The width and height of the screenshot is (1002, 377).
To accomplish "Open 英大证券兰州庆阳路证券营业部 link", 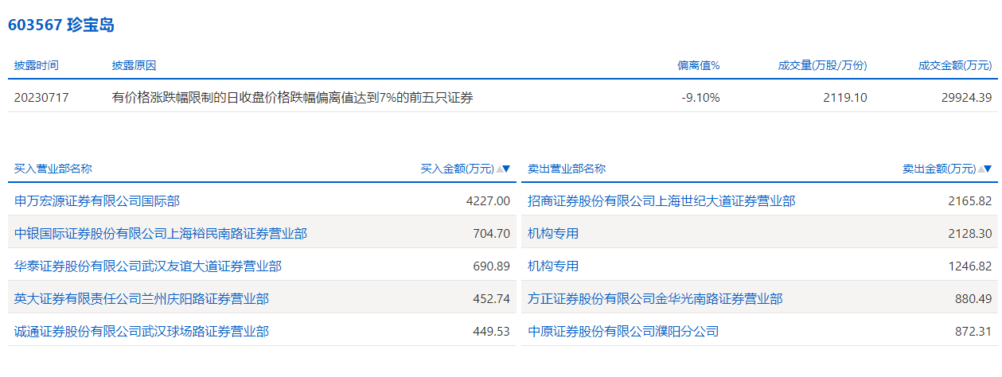I will [x=142, y=299].
